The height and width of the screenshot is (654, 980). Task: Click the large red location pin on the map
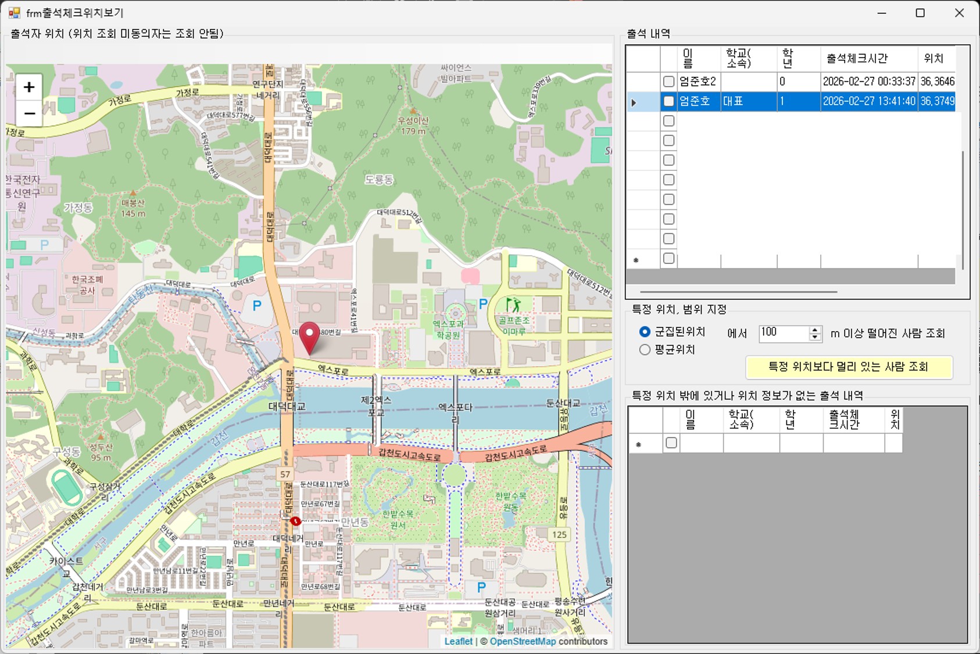(x=310, y=338)
